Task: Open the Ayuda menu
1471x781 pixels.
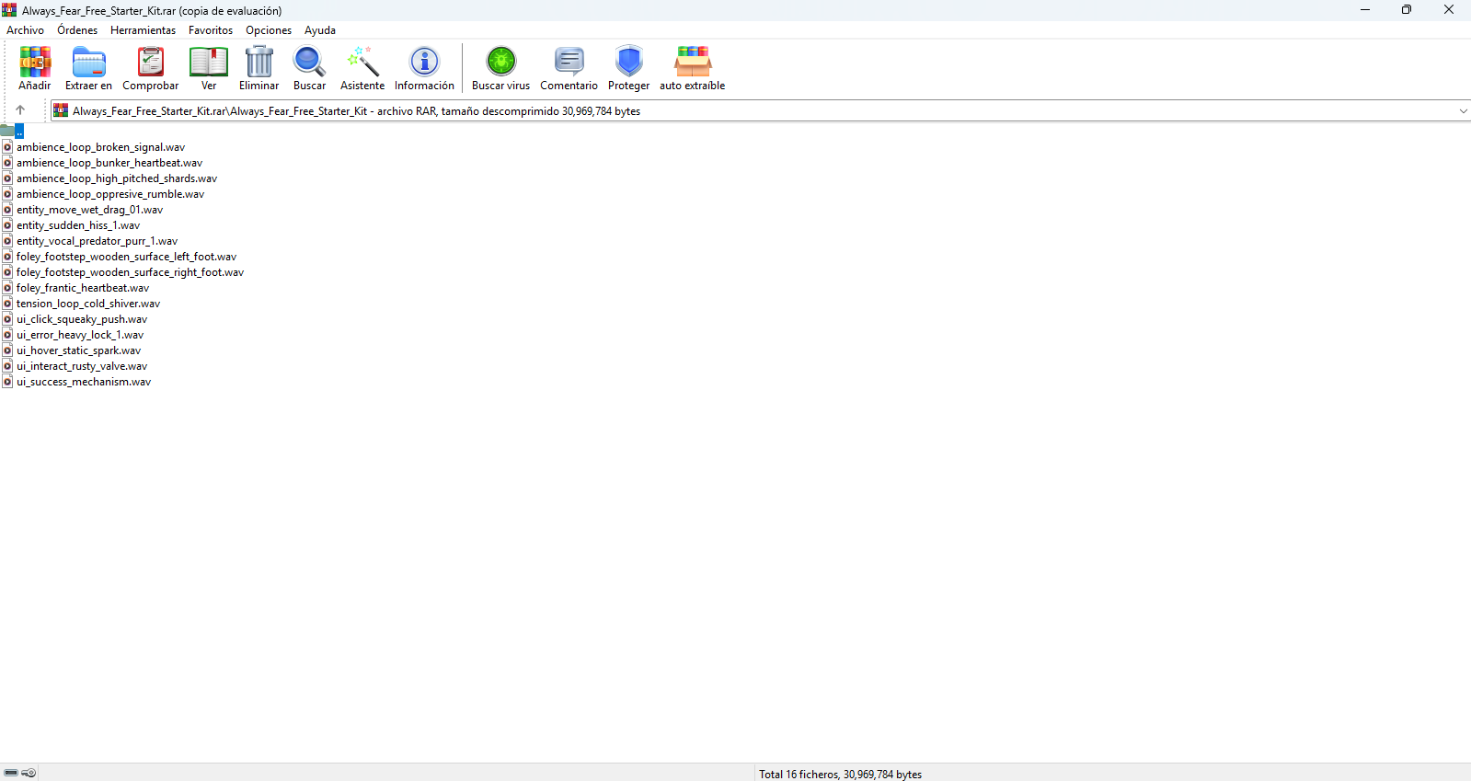Action: click(x=320, y=30)
